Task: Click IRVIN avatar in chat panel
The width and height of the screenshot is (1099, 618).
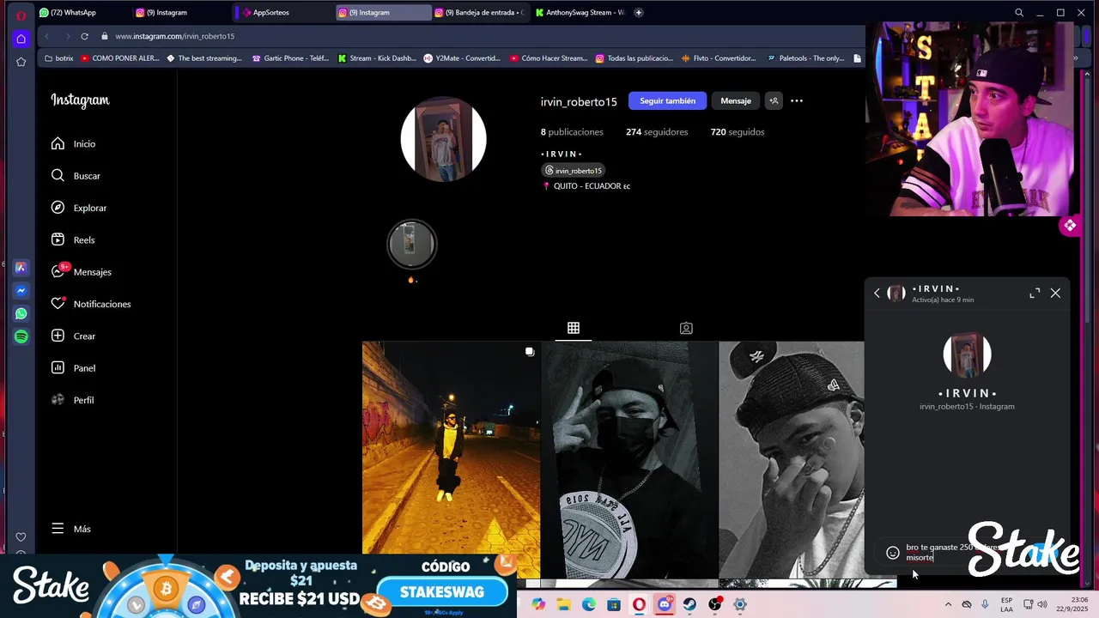Action: pyautogui.click(x=967, y=354)
